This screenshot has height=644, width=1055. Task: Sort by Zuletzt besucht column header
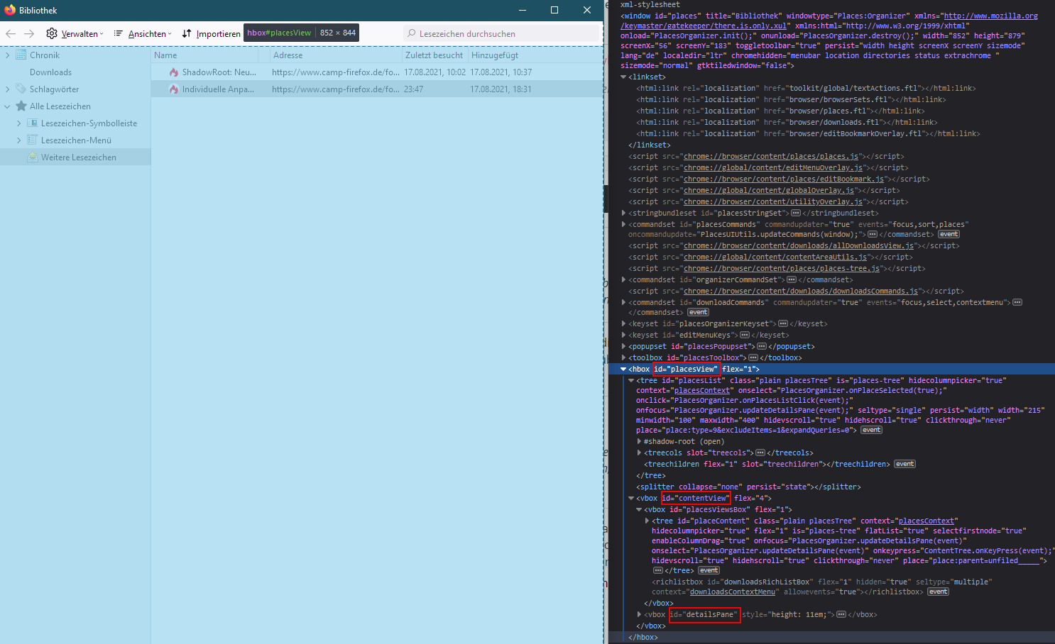click(x=434, y=55)
